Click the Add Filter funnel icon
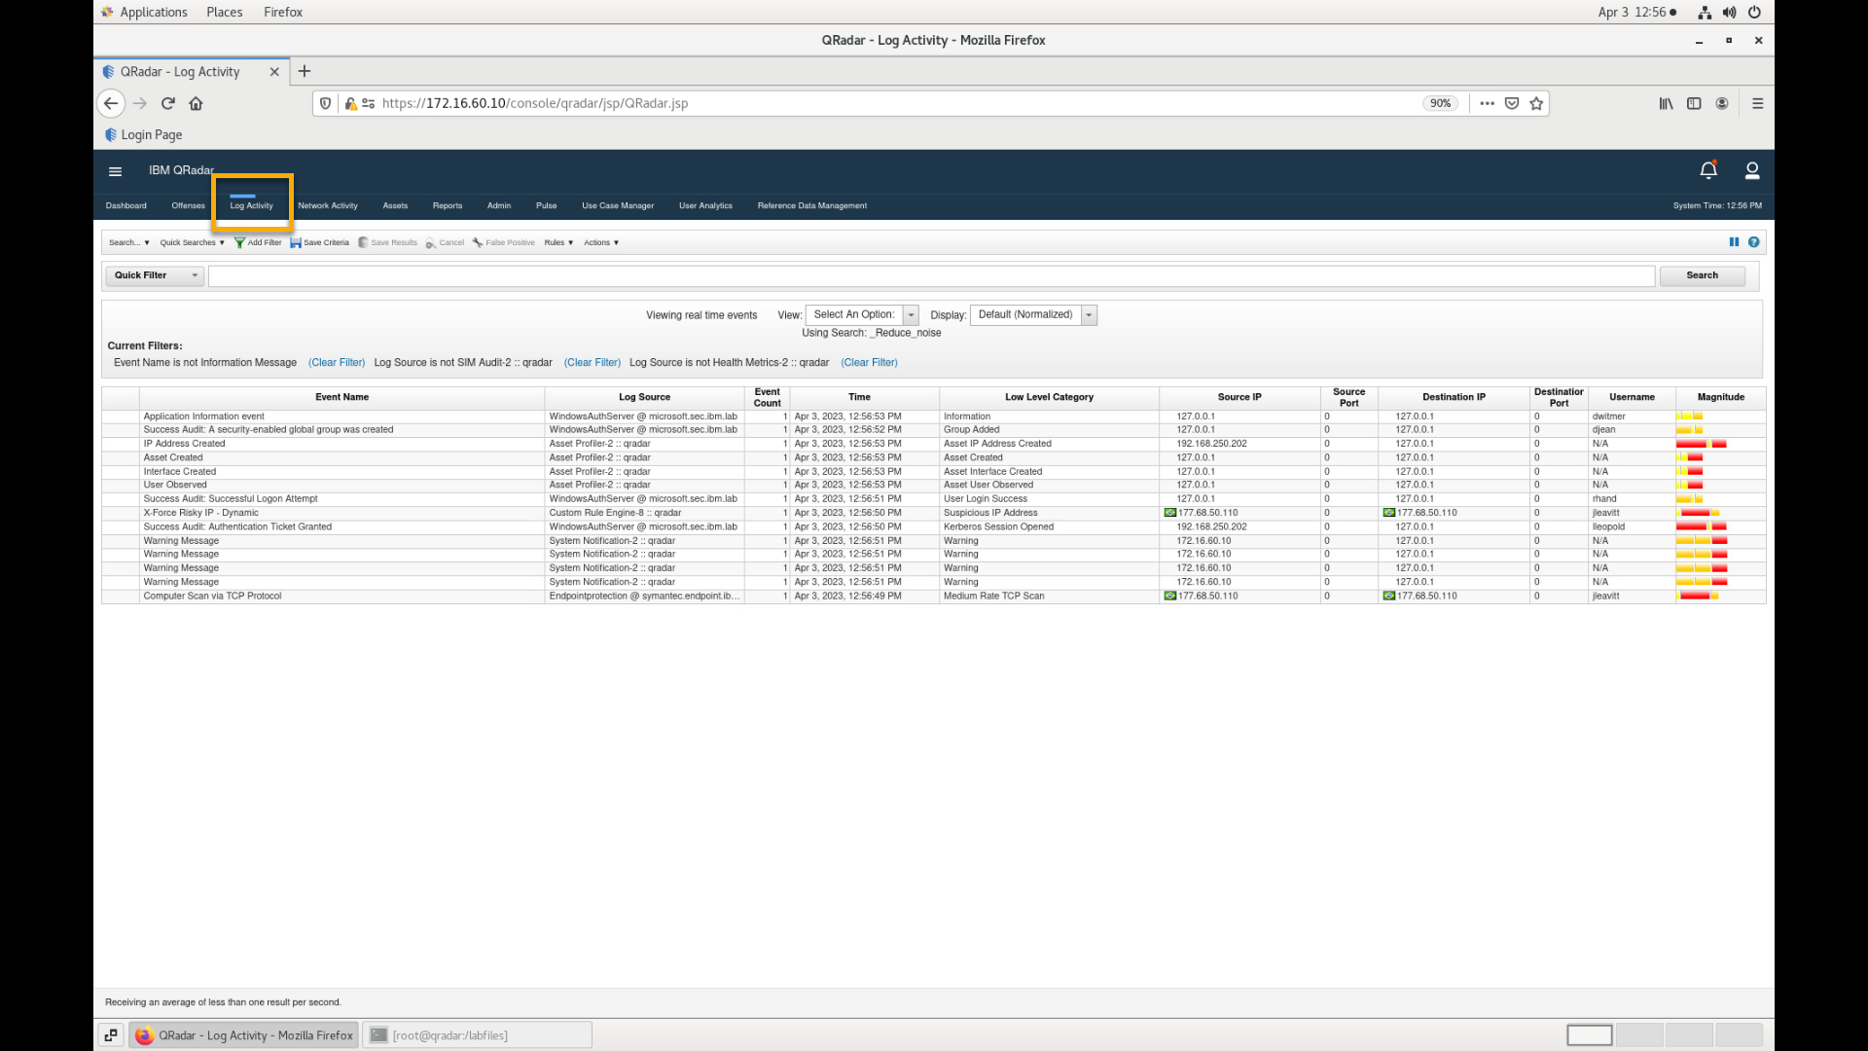This screenshot has width=1868, height=1051. pyautogui.click(x=239, y=242)
